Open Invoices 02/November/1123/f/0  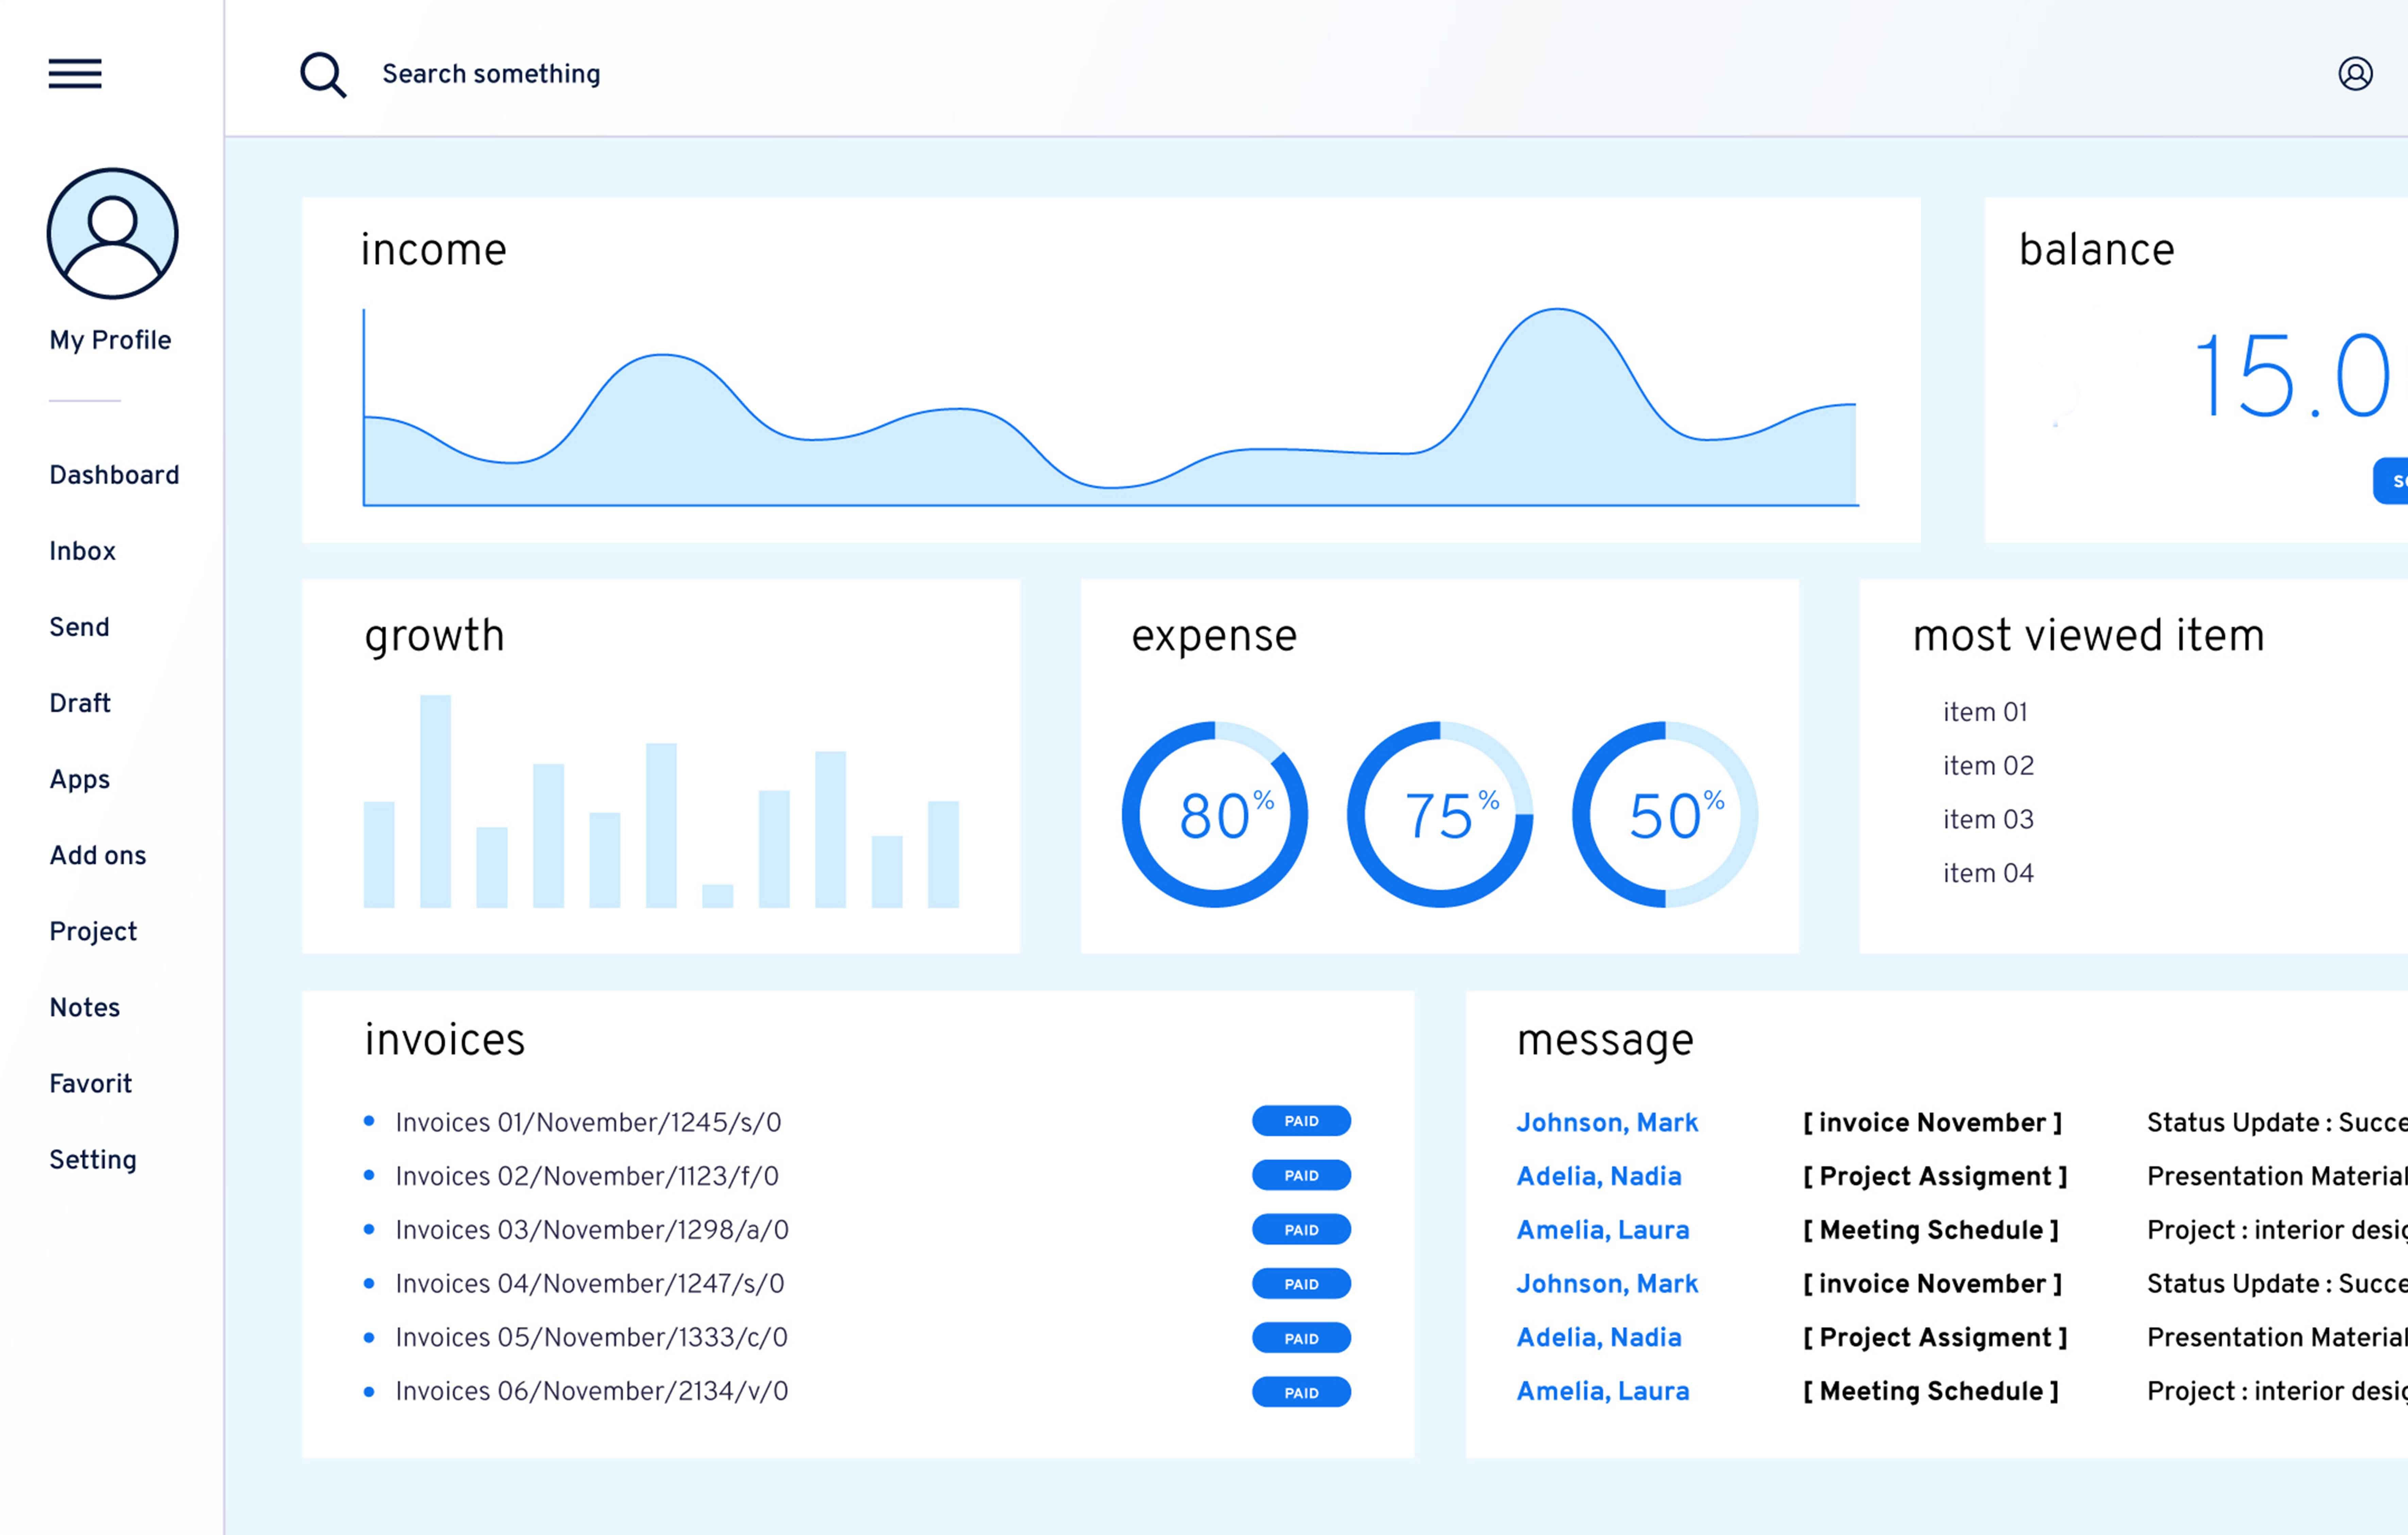point(587,1176)
